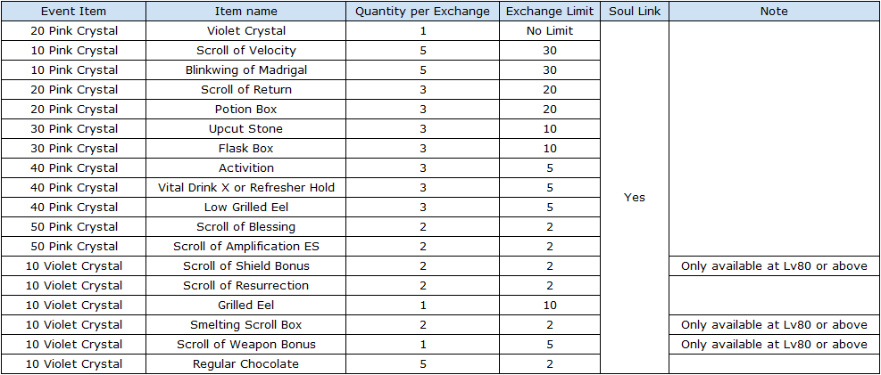
Task: Click the Scroll of Amplification ES cell
Action: (246, 247)
